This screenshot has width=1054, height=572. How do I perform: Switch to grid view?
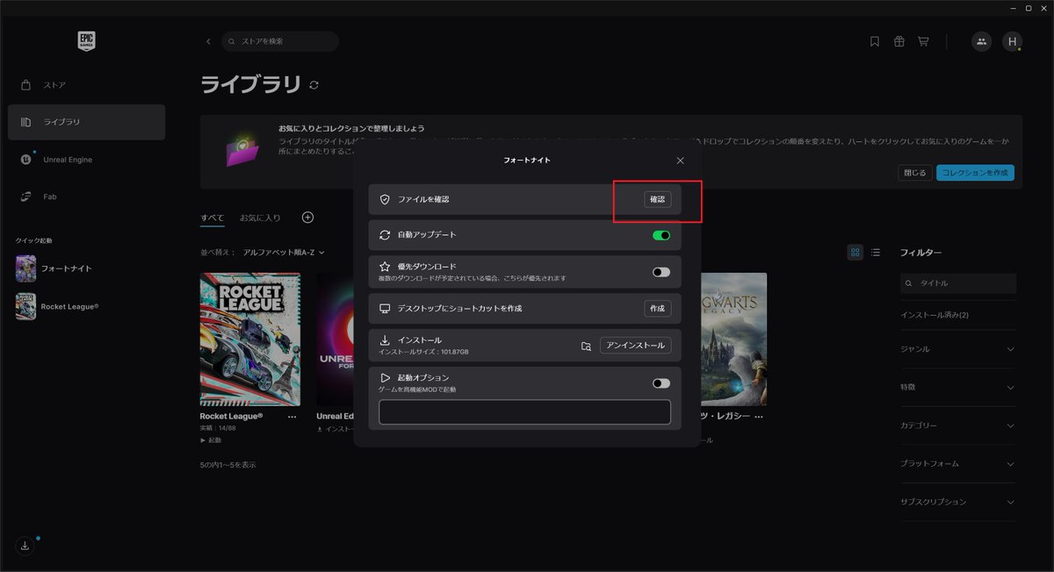[x=855, y=253]
